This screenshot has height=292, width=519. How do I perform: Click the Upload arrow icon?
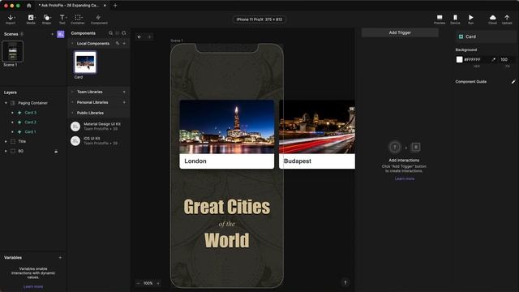(507, 19)
